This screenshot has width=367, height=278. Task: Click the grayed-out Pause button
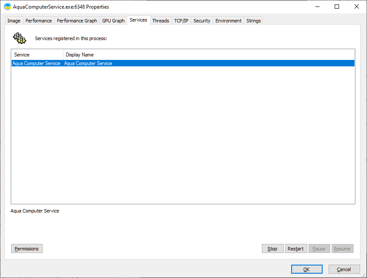(319, 249)
